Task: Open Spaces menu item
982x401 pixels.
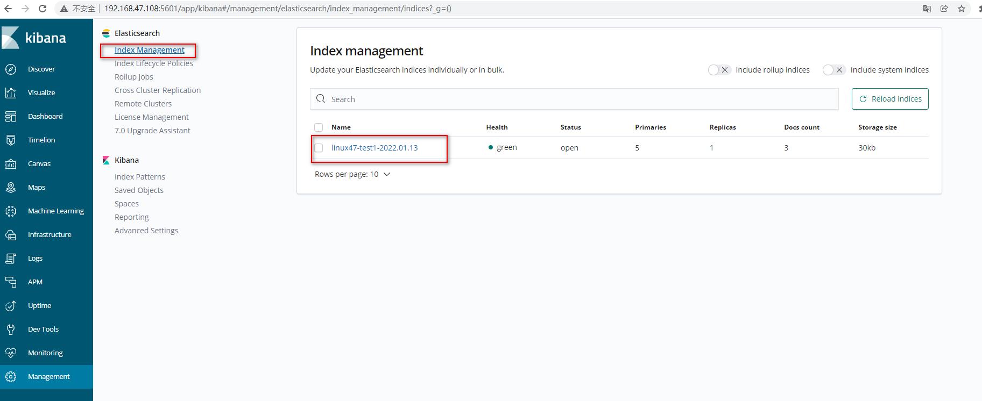Action: (x=126, y=204)
